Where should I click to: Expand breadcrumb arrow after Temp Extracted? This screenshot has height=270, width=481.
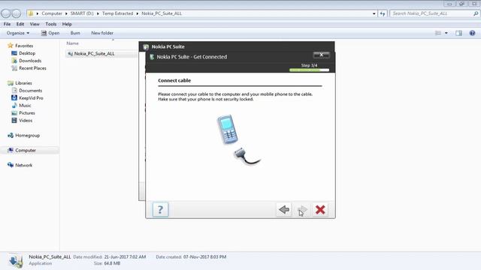137,13
